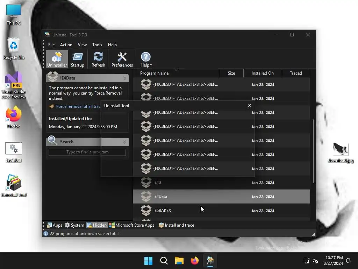Select the faoit.bat desktop file
The image size is (358, 269).
pyautogui.click(x=14, y=152)
